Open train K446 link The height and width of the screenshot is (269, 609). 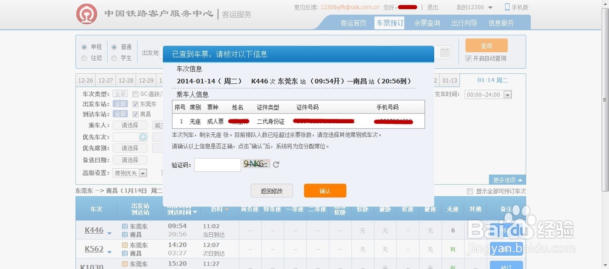[x=94, y=230]
